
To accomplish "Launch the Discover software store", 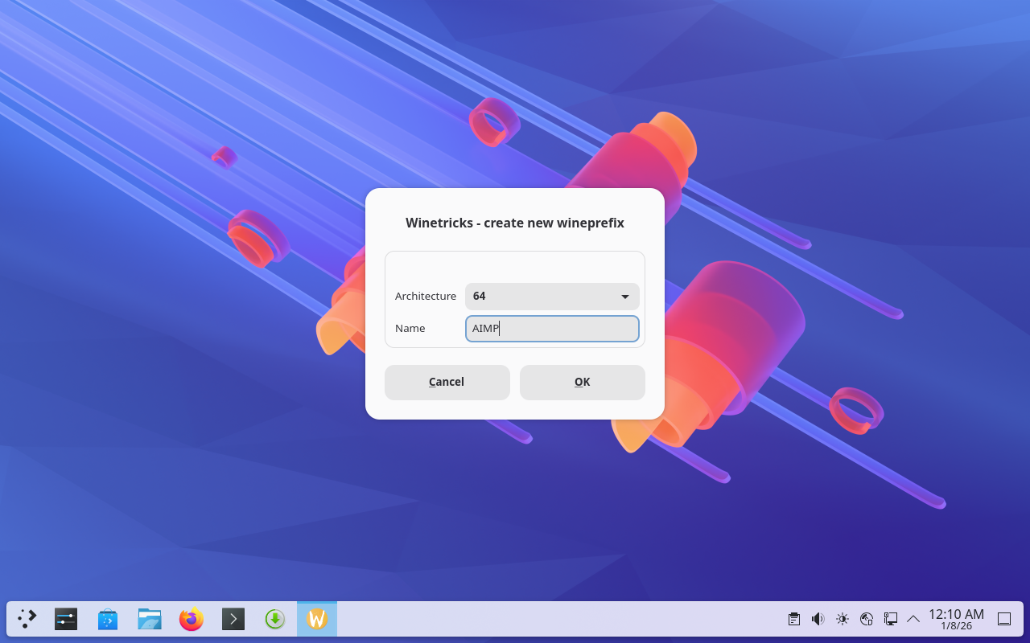I will pyautogui.click(x=108, y=619).
